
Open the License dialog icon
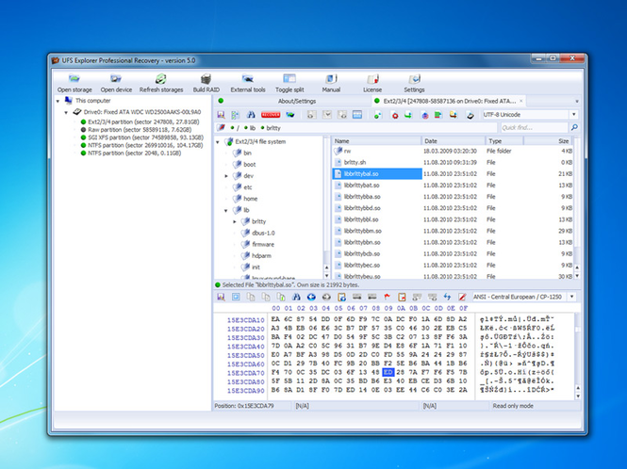click(x=372, y=79)
